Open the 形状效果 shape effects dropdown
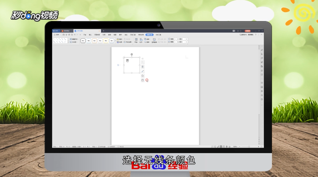This screenshot has height=177, width=318. pos(128,42)
